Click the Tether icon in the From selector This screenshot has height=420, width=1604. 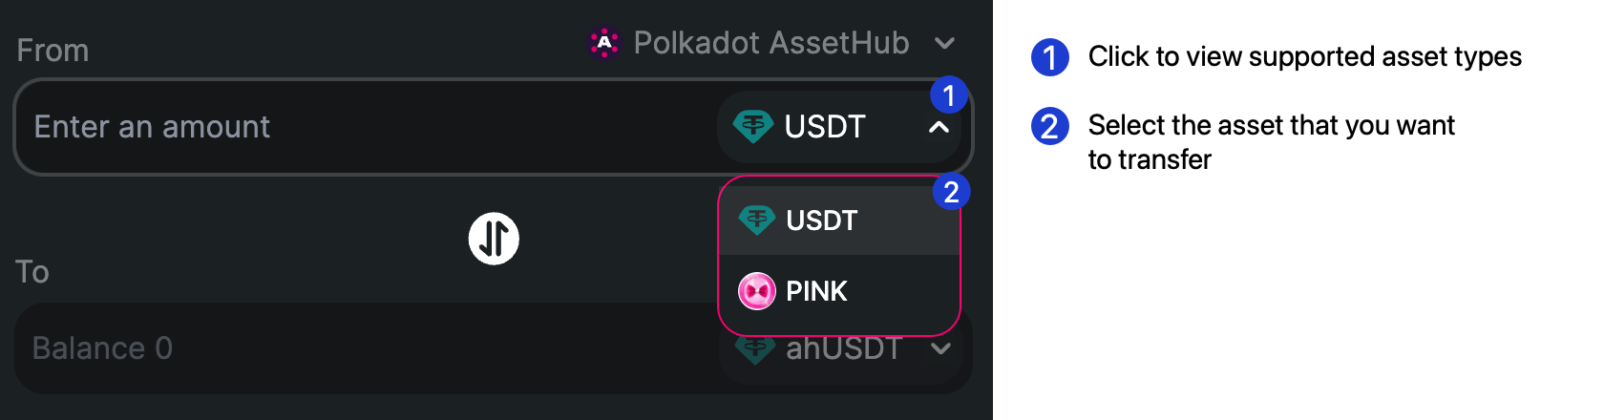coord(753,126)
